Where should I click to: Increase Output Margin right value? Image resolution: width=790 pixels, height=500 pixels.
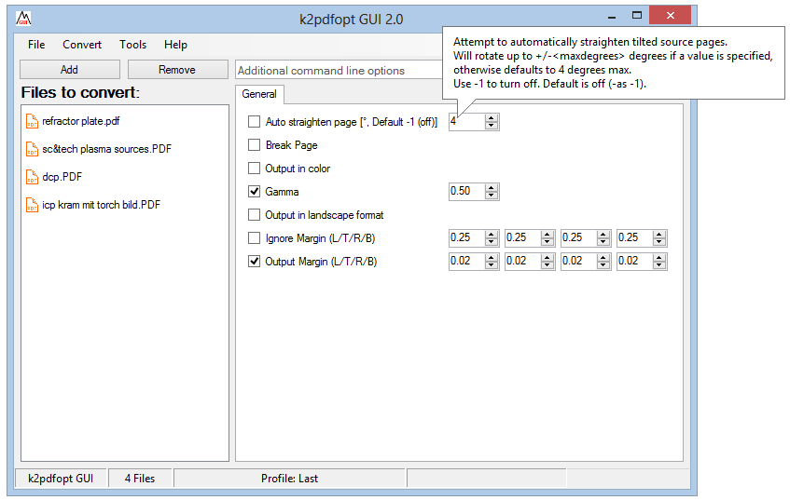point(603,258)
